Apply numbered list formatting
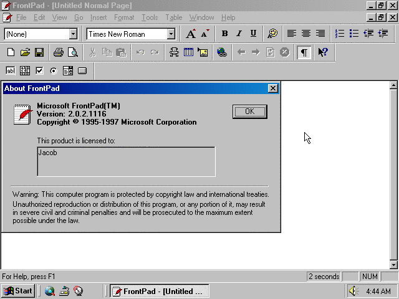399x299 pixels. pos(340,34)
